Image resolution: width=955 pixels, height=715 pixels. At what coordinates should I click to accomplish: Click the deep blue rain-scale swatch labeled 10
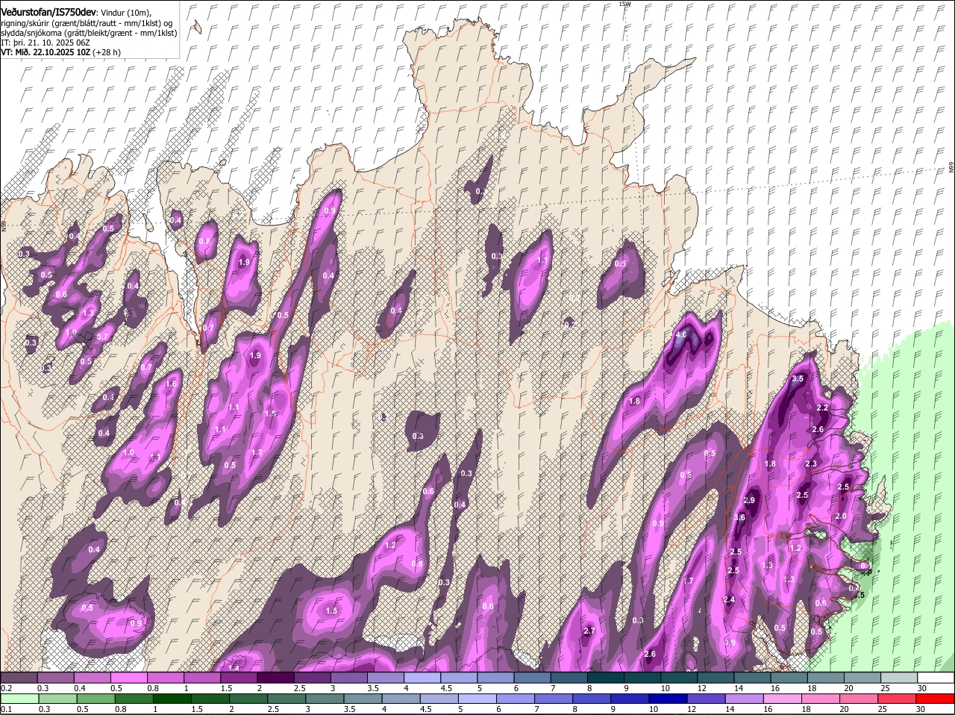click(x=668, y=699)
